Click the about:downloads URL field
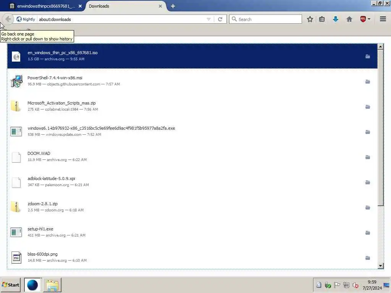The height and width of the screenshot is (293, 391). pos(122,19)
